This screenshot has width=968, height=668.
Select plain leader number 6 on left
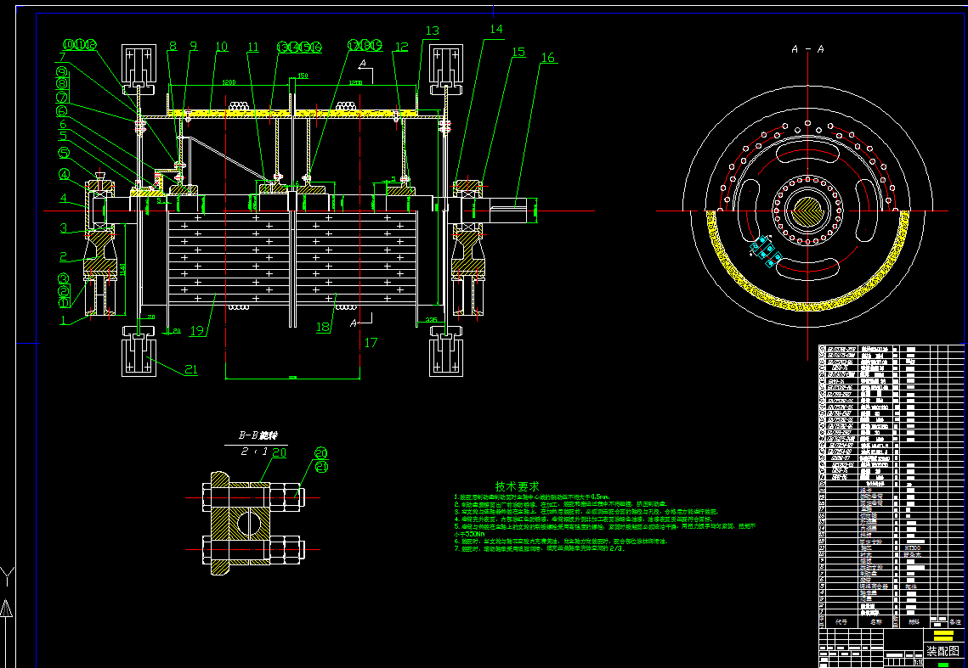click(63, 125)
